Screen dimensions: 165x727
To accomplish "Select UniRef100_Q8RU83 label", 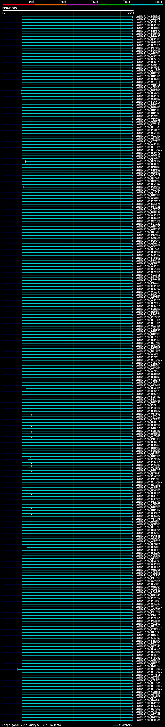I will tap(148, 39).
